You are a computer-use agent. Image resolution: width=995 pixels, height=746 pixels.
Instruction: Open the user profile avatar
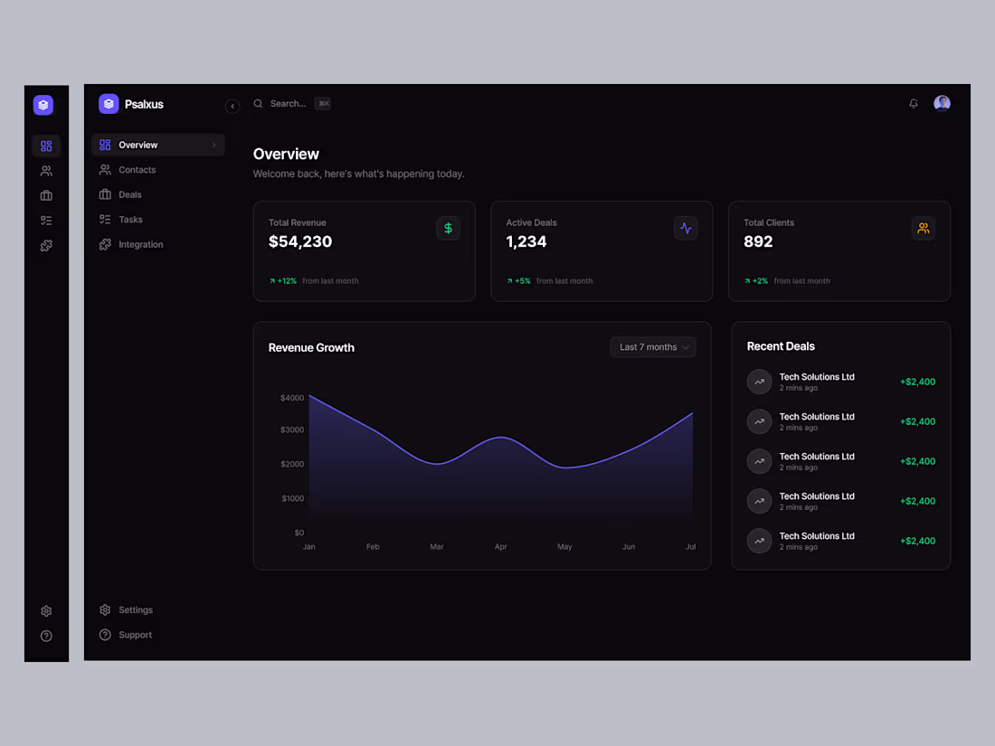[942, 103]
